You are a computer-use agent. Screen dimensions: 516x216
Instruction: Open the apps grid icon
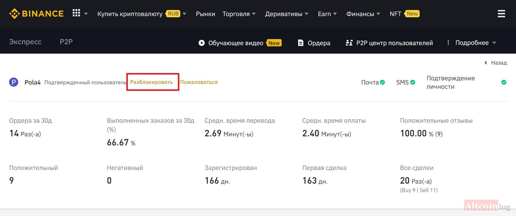pos(76,13)
